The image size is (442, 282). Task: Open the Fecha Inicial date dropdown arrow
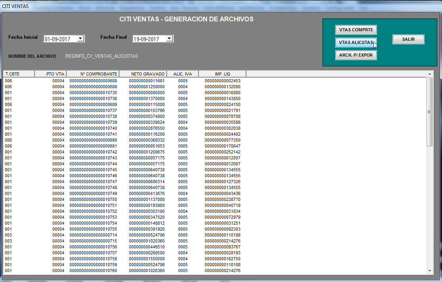[x=81, y=38]
